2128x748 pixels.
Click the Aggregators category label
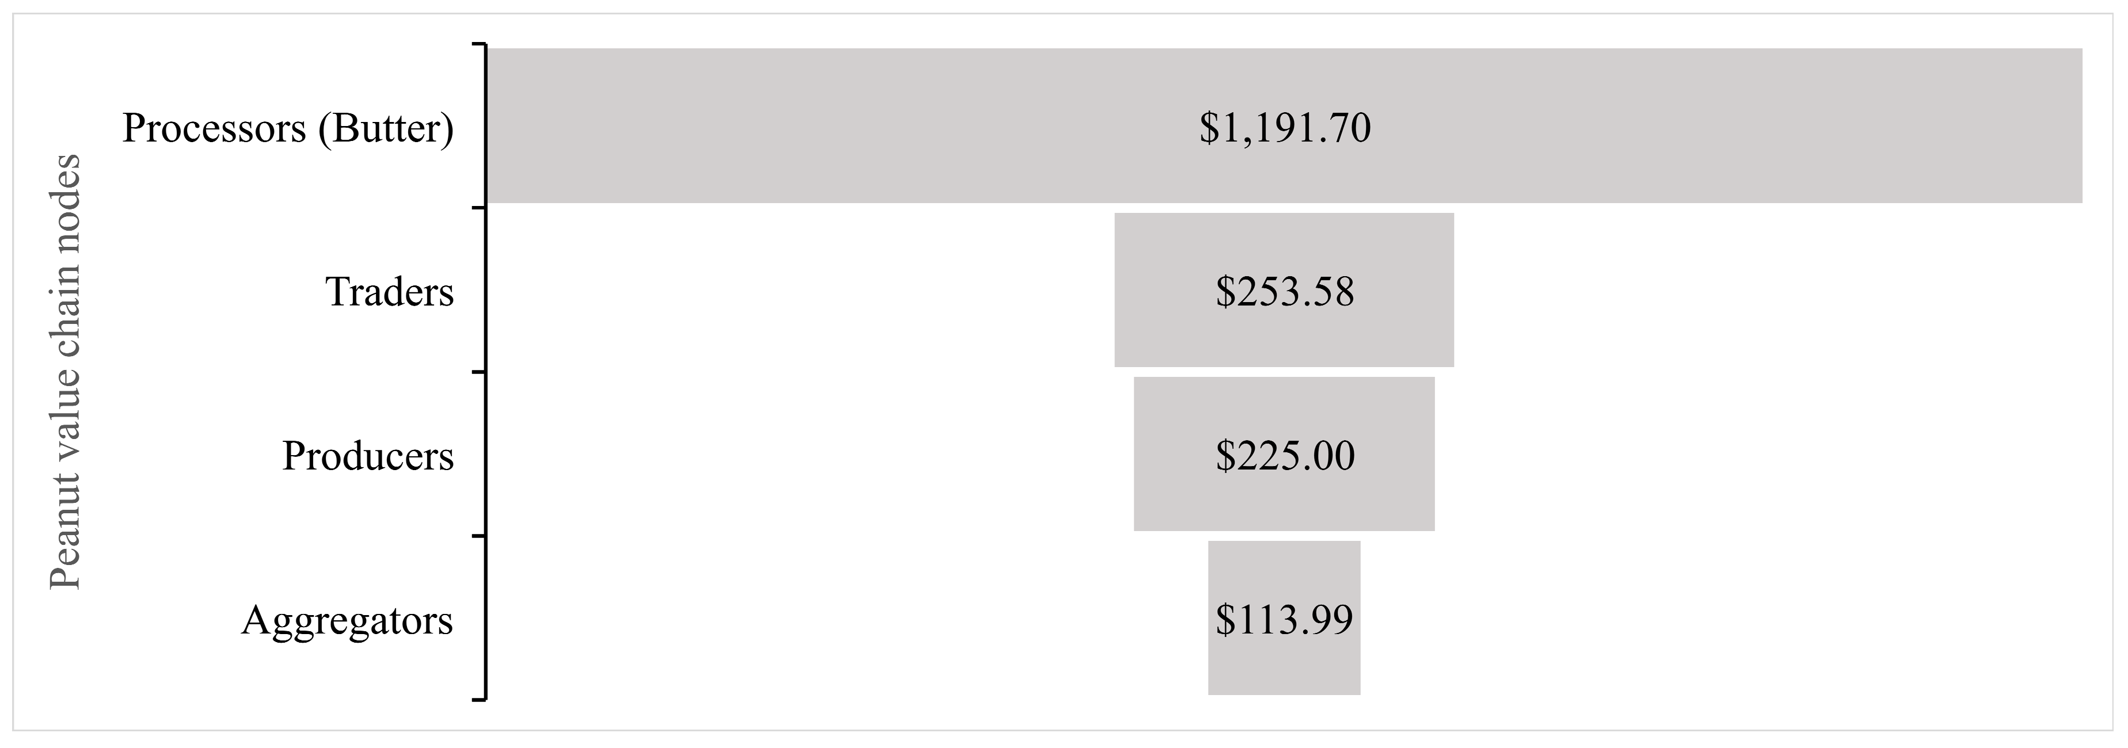point(347,620)
